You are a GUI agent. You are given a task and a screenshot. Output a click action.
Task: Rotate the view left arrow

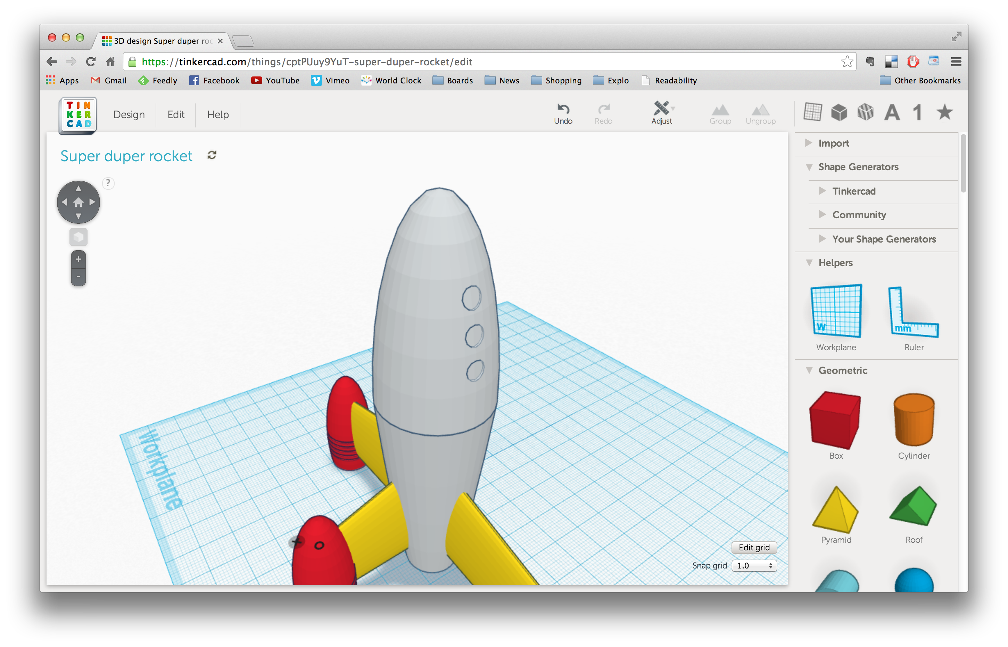64,202
